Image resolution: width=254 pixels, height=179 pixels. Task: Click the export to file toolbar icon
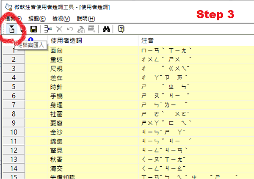23,29
